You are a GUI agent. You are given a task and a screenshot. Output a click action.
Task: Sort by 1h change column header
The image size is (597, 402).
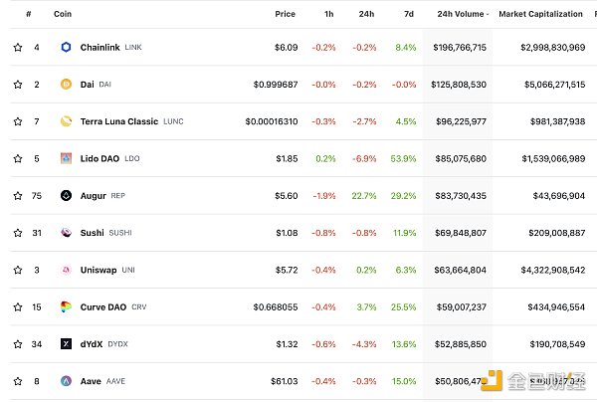pos(329,15)
